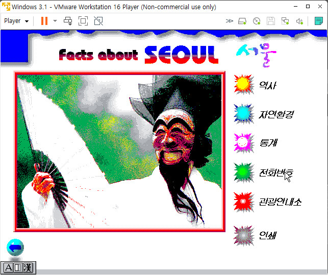This screenshot has width=328, height=275.
Task: Click the masked dancer photo
Action: (119, 152)
